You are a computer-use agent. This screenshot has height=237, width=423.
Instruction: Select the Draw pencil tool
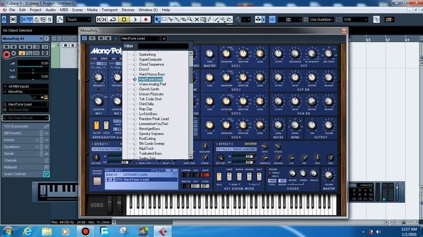click(x=210, y=19)
